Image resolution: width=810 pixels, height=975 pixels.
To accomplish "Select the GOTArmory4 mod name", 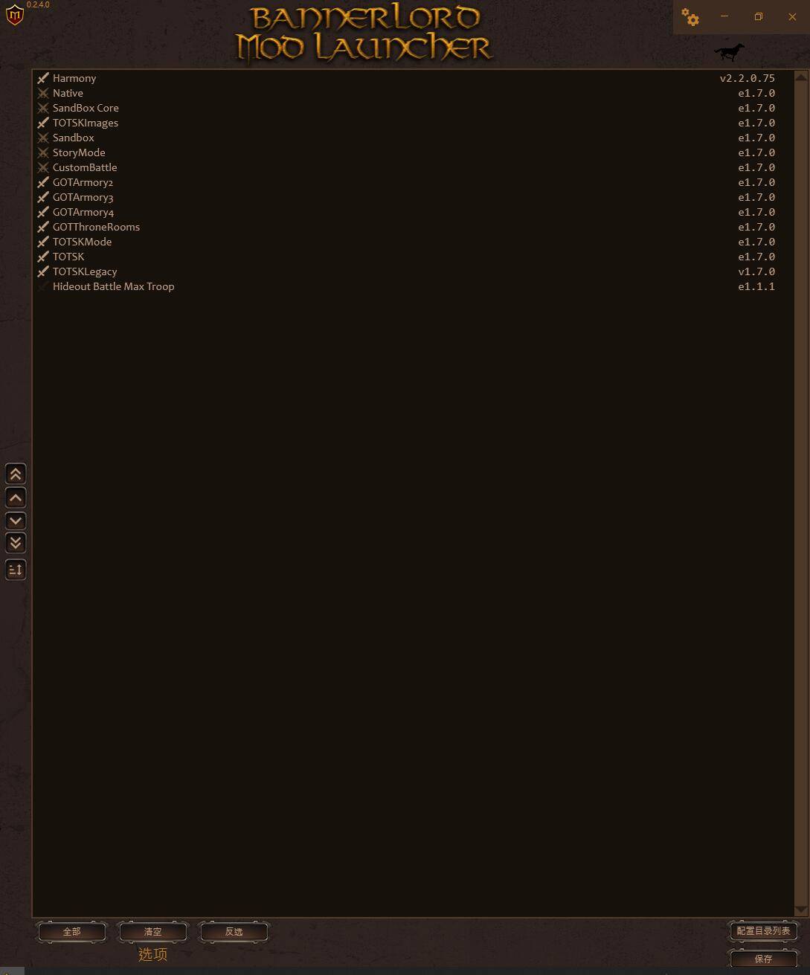I will tap(83, 212).
